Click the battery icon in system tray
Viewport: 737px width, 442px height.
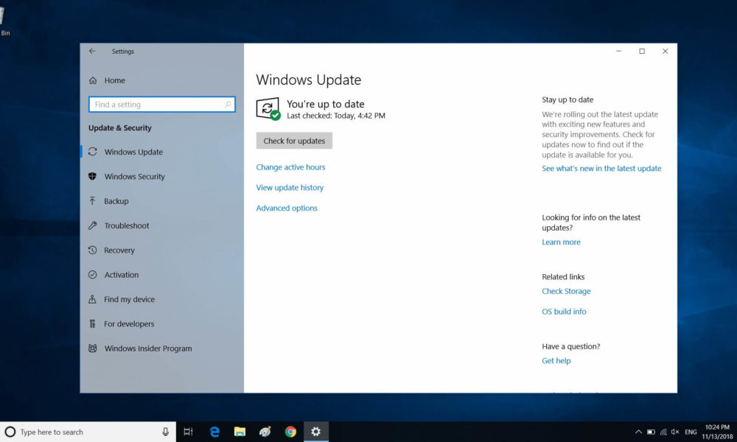coord(651,432)
